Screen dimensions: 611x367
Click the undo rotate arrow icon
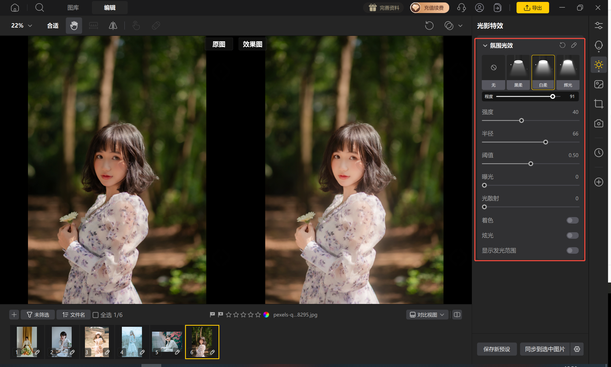[x=429, y=26]
